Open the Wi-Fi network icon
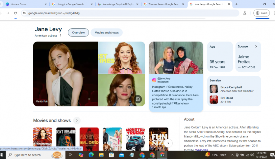275x159 pixels. (247, 155)
